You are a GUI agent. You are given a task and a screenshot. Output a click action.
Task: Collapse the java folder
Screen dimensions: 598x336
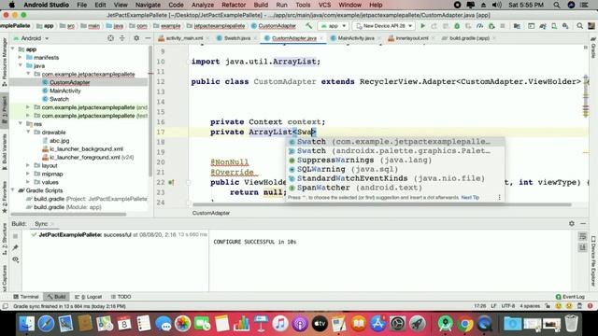(x=21, y=65)
